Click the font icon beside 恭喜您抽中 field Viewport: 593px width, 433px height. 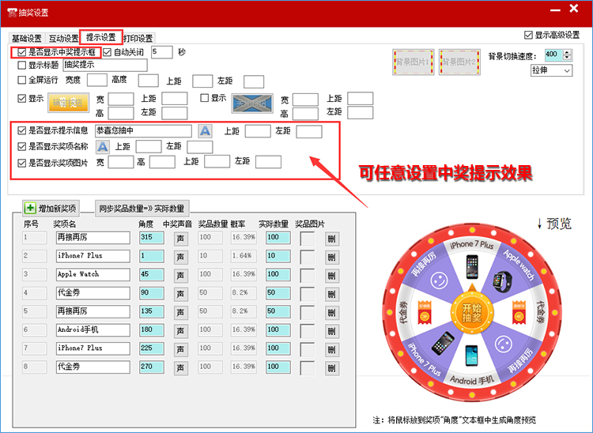click(x=205, y=131)
